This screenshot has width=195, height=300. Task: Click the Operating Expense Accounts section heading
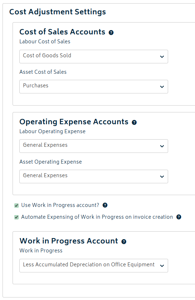(74, 122)
